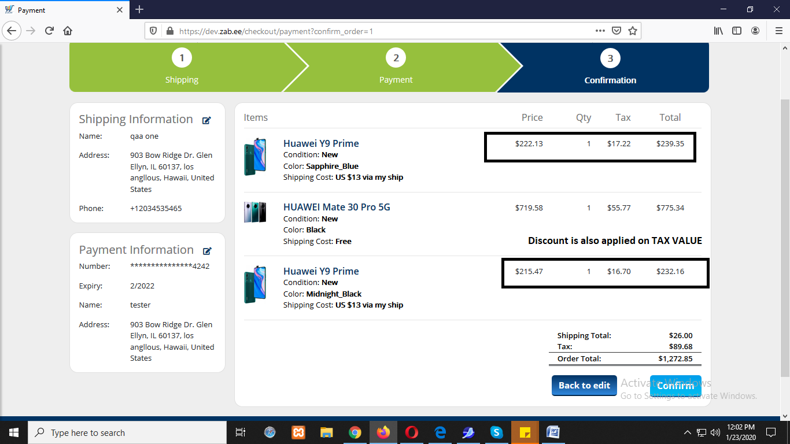
Task: Open browser home page icon
Action: pos(68,31)
